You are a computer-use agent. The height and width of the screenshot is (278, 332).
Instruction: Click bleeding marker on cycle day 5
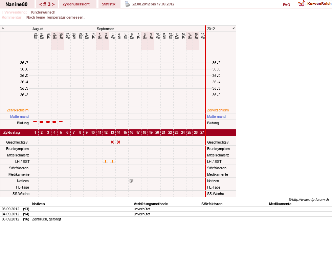coord(61,122)
